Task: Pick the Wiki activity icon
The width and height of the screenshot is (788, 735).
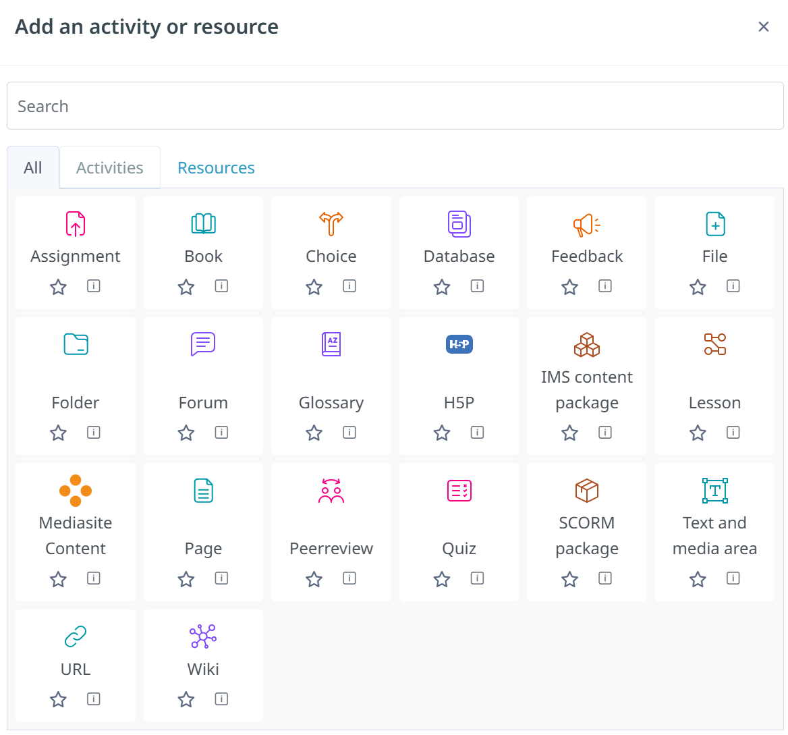Action: (x=203, y=636)
